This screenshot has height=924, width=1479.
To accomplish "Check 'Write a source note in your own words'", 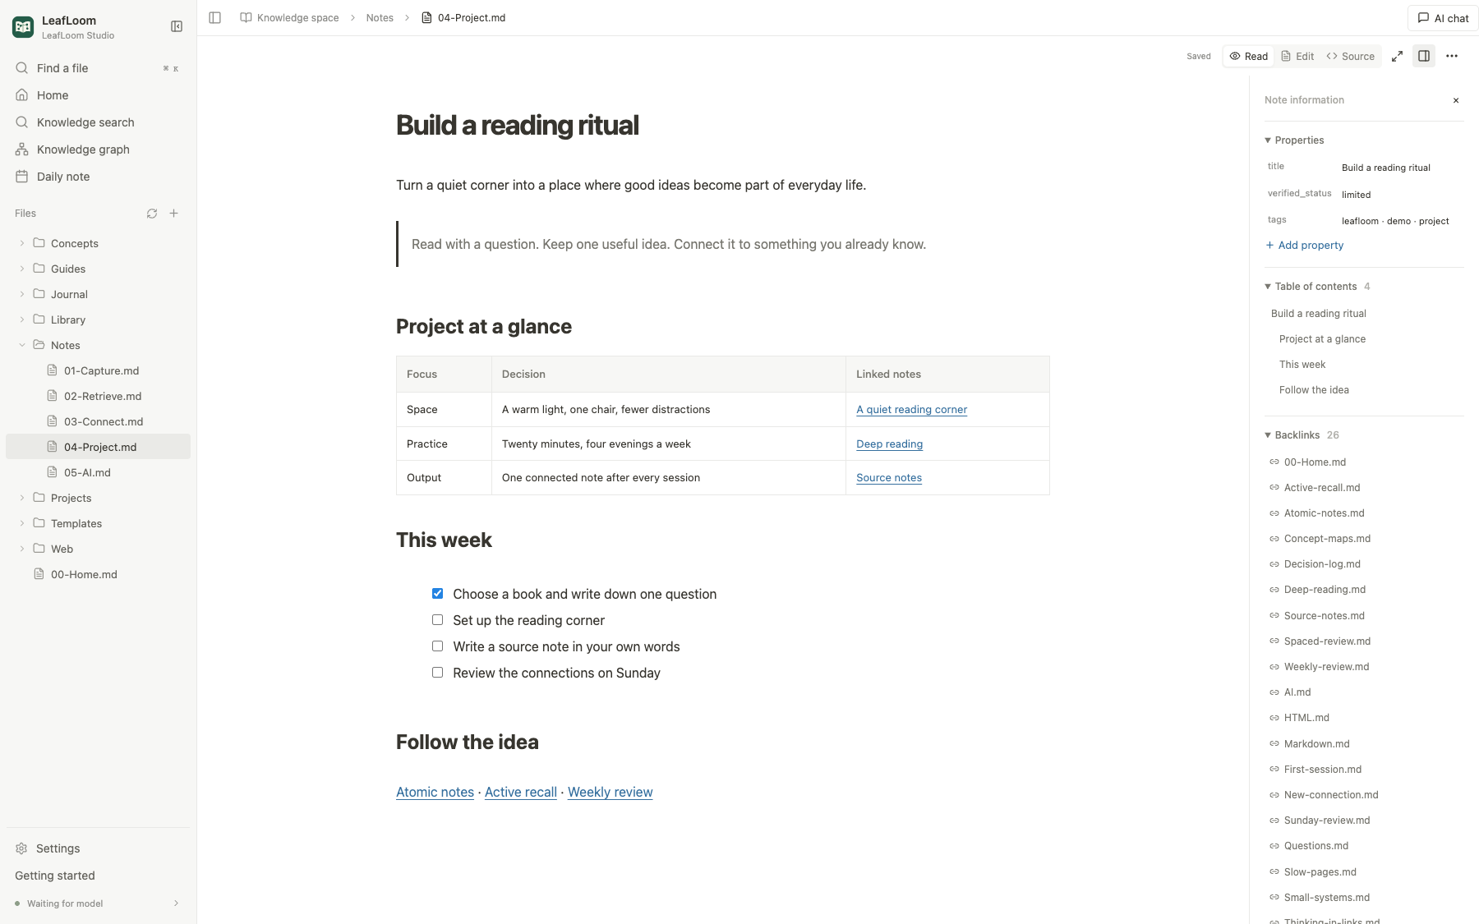I will click(x=437, y=646).
